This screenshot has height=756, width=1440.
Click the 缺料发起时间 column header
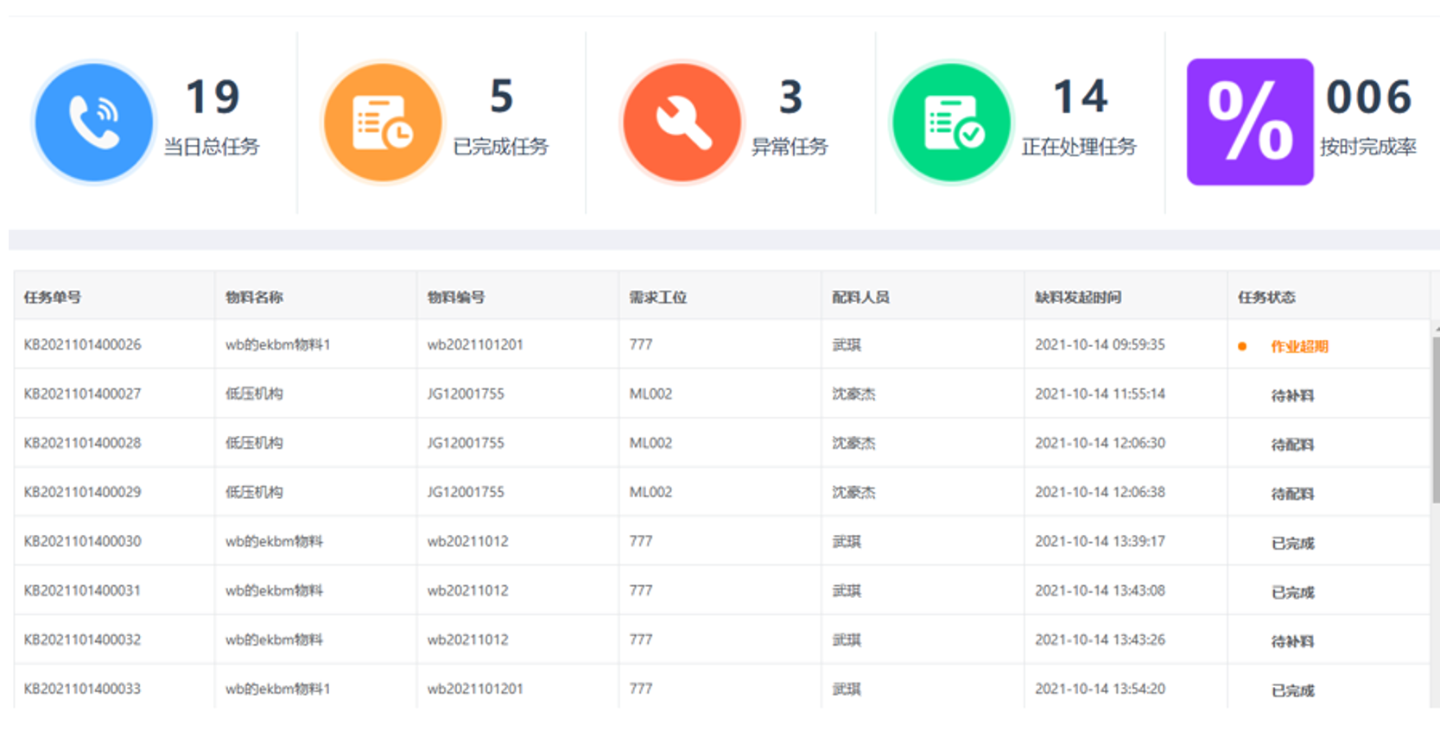click(x=1077, y=297)
